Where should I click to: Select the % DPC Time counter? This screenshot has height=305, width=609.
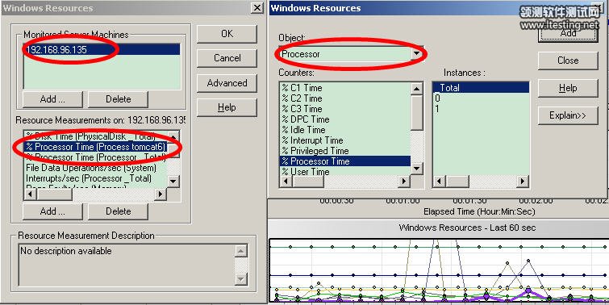pos(345,119)
